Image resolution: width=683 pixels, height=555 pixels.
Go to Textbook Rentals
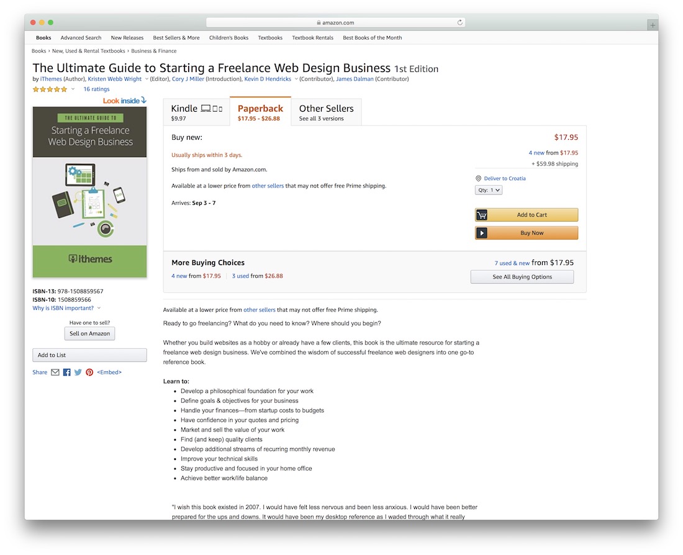pyautogui.click(x=313, y=38)
